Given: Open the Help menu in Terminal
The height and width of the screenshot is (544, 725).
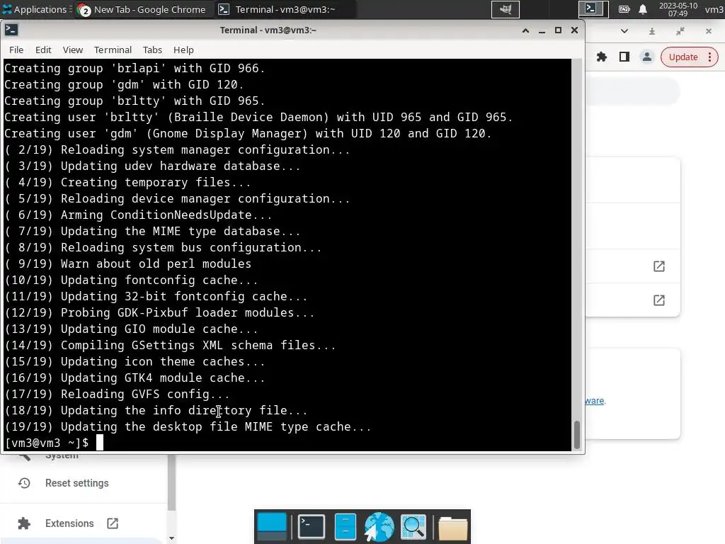Looking at the screenshot, I should [183, 50].
